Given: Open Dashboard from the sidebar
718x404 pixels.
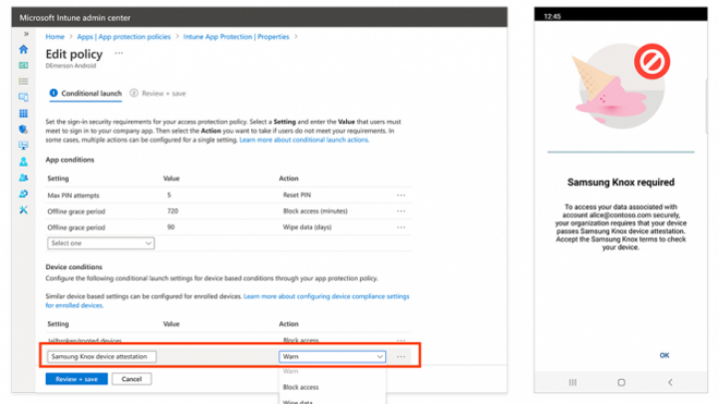Looking at the screenshot, I should pyautogui.click(x=23, y=66).
